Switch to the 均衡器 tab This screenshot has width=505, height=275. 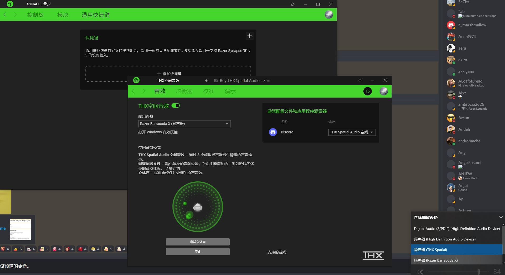[184, 91]
